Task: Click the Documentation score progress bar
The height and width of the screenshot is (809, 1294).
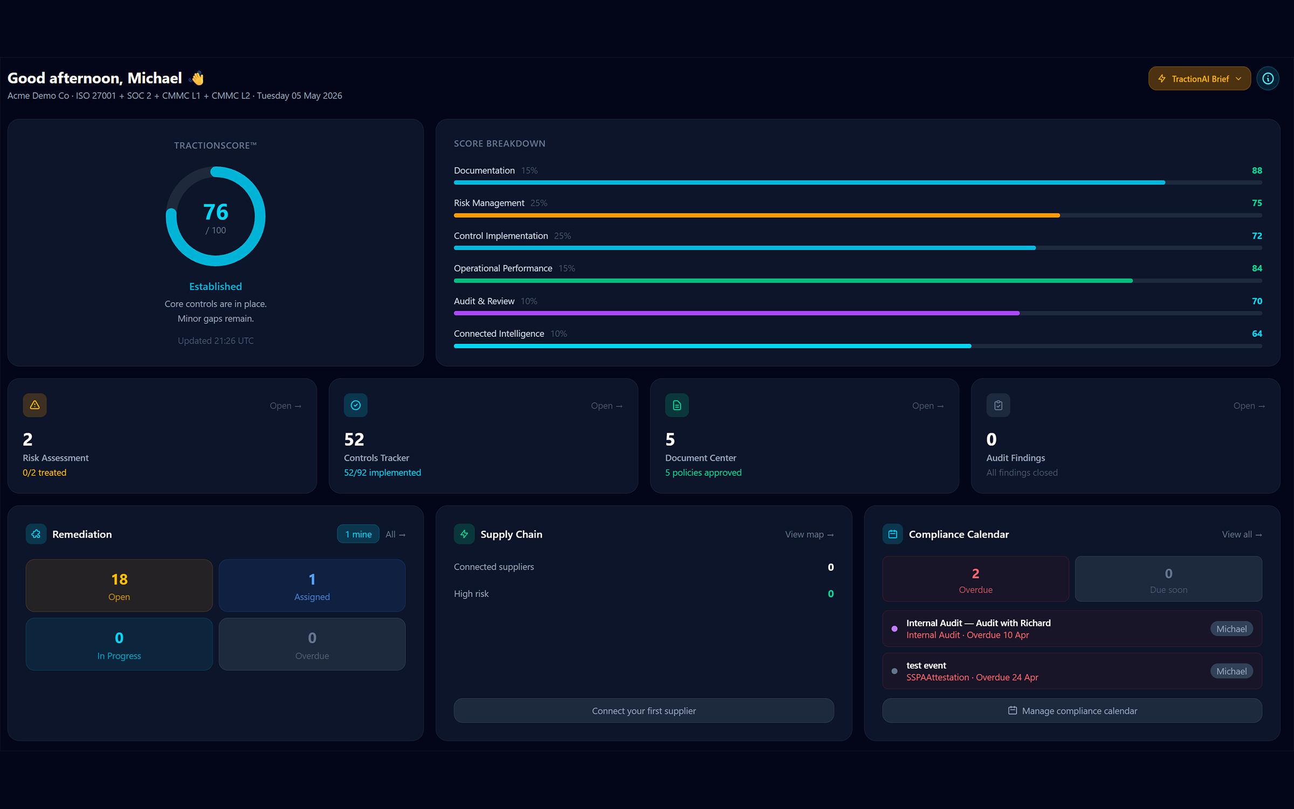Action: click(858, 183)
